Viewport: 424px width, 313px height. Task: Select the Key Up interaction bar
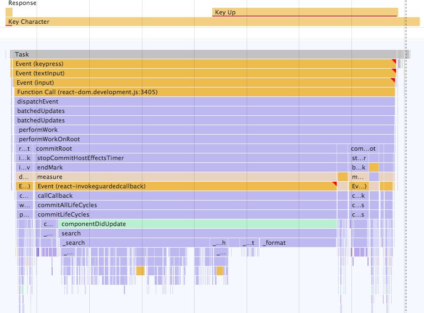tap(305, 12)
